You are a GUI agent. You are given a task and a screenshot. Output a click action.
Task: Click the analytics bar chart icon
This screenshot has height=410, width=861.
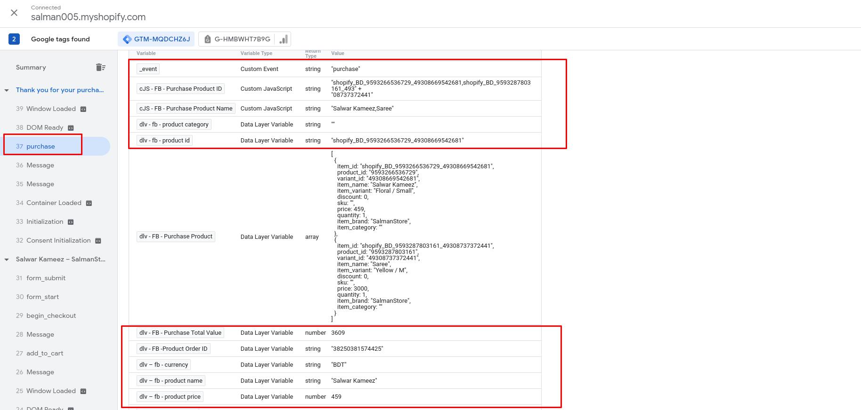[x=284, y=39]
